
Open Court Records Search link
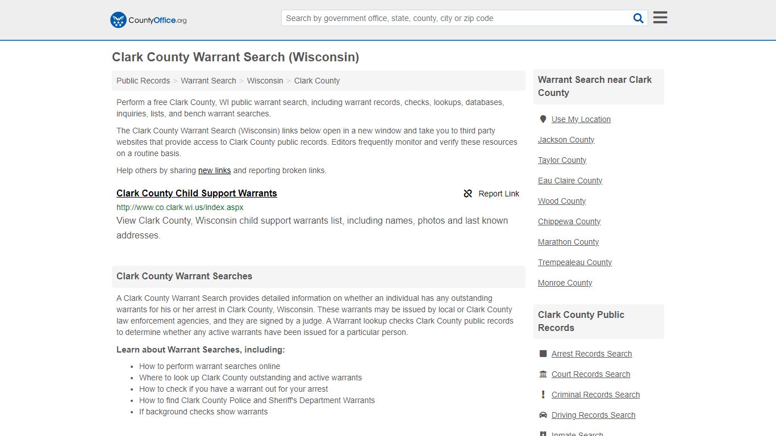pyautogui.click(x=591, y=374)
